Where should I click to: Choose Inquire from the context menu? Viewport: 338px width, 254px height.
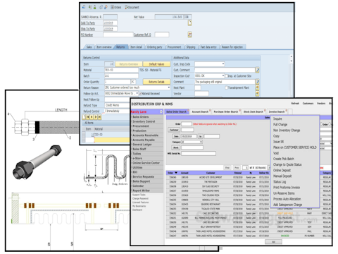point(277,119)
